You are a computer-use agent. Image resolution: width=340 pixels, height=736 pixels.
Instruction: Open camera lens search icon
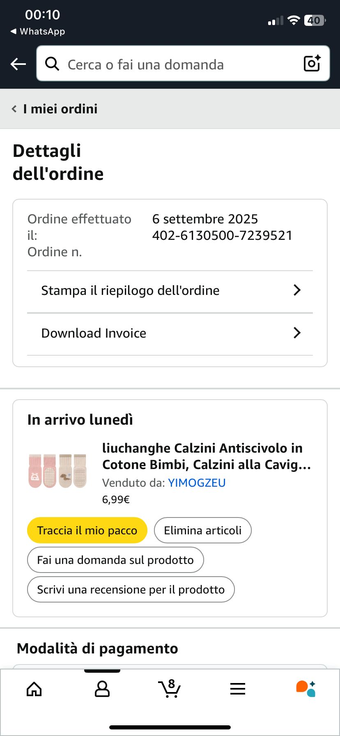[x=312, y=63]
